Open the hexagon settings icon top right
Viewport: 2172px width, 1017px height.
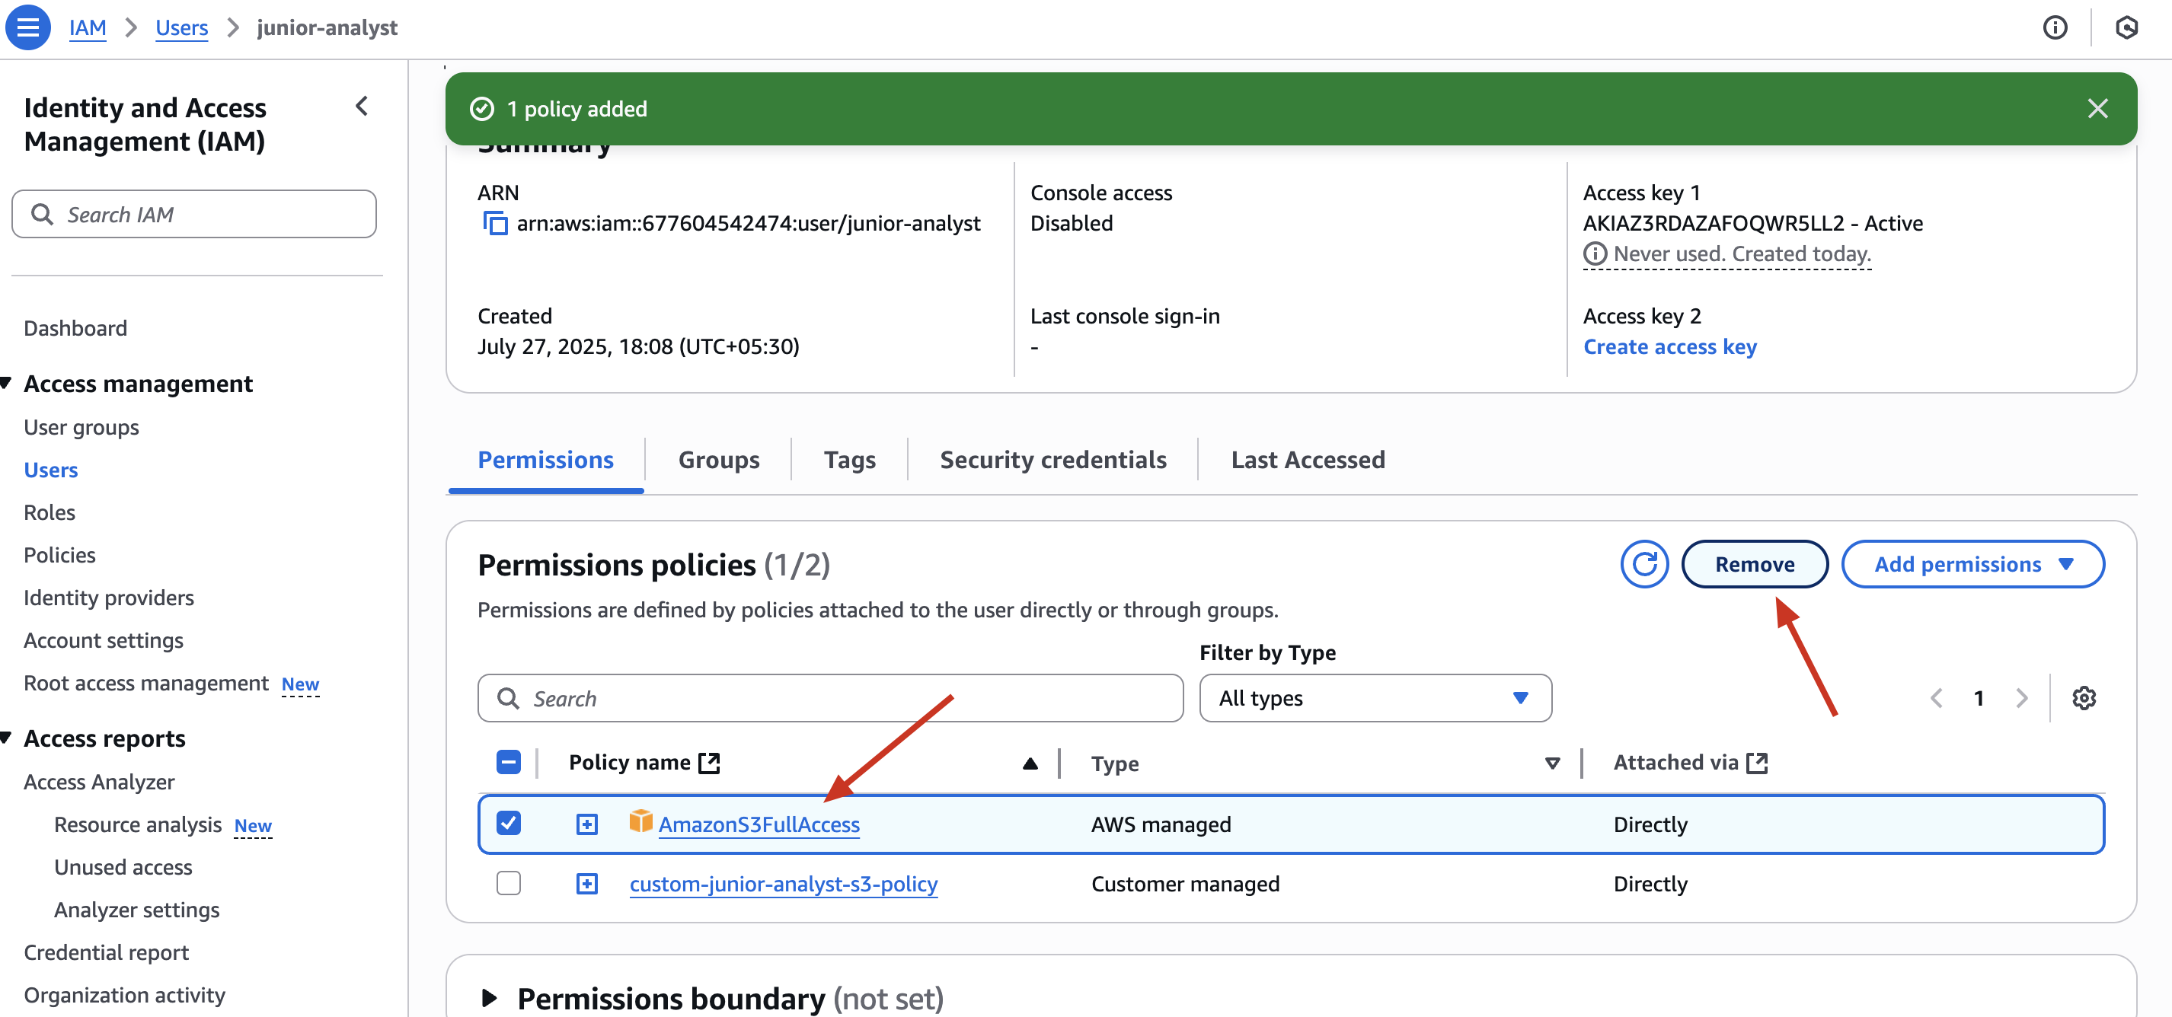point(2126,28)
